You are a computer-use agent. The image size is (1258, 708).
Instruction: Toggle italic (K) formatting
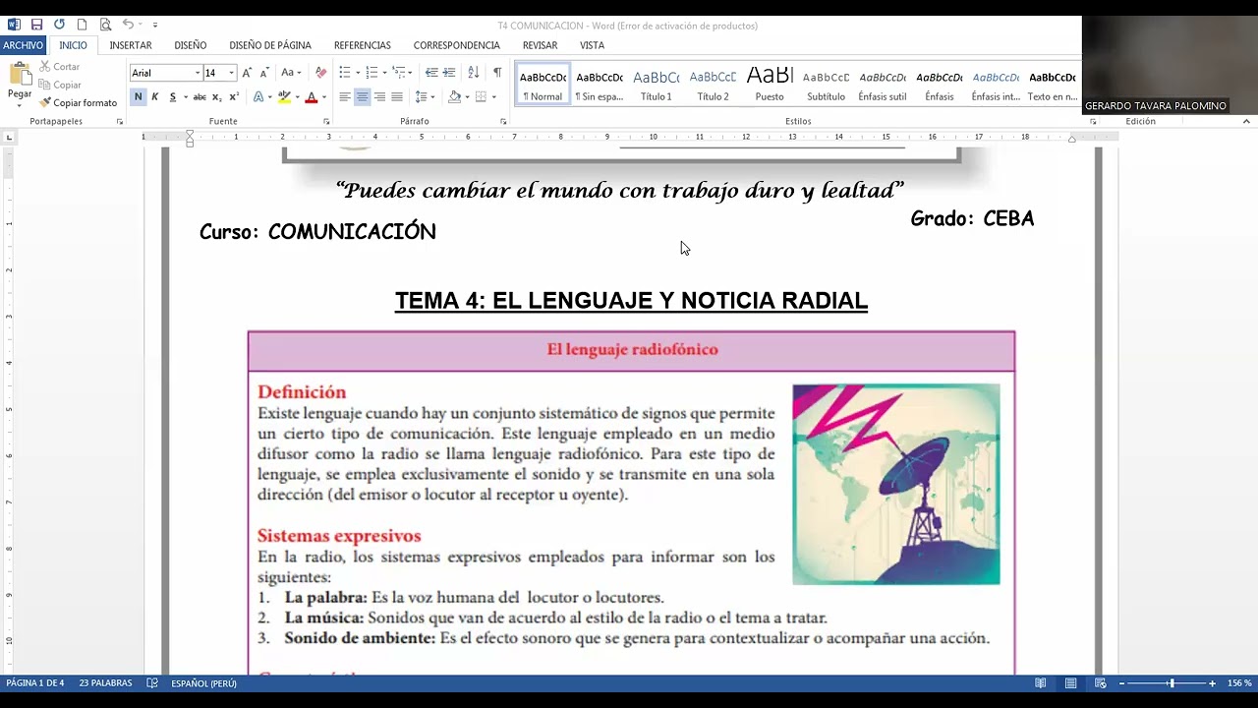(x=155, y=97)
